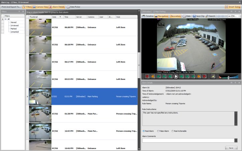
Task: Click the middle green forward arrow
Action: click(187, 77)
